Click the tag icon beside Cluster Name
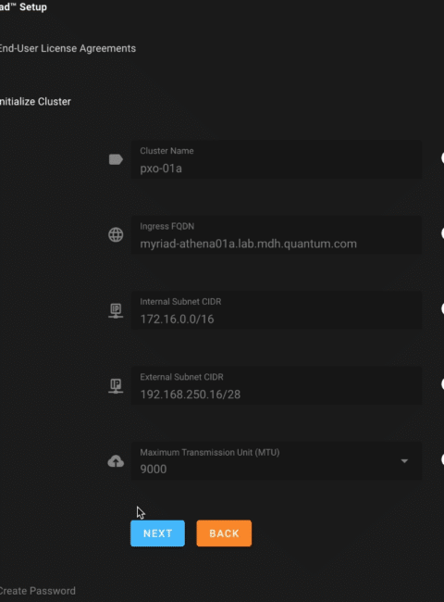The height and width of the screenshot is (602, 444). [116, 159]
